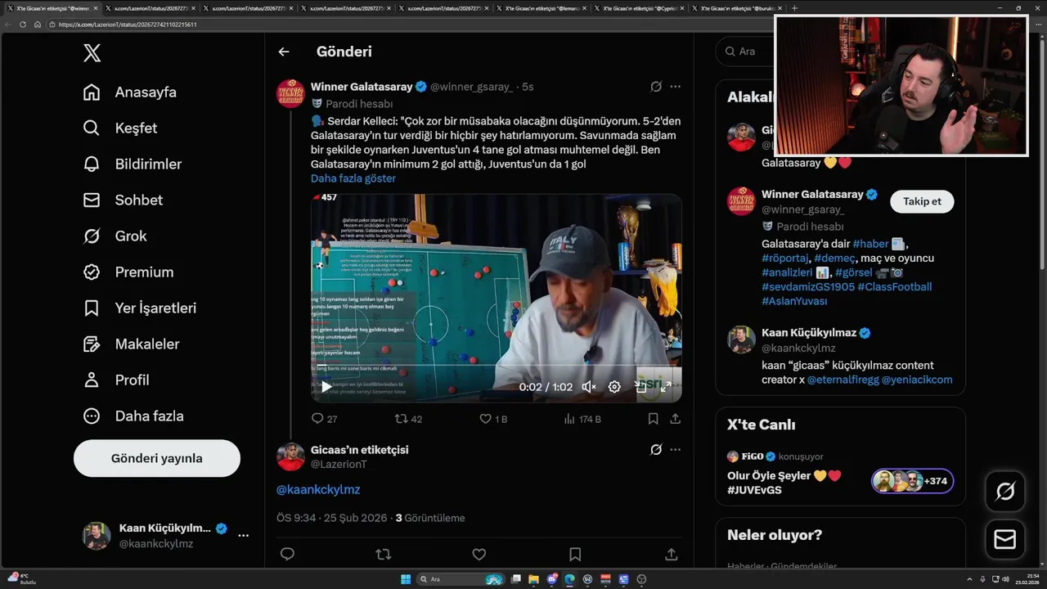Like the Gicaas'ın etiketçisi post

point(479,555)
